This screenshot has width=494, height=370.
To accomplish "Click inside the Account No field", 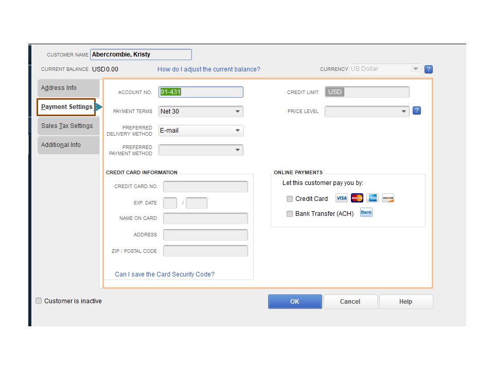I will [x=201, y=92].
